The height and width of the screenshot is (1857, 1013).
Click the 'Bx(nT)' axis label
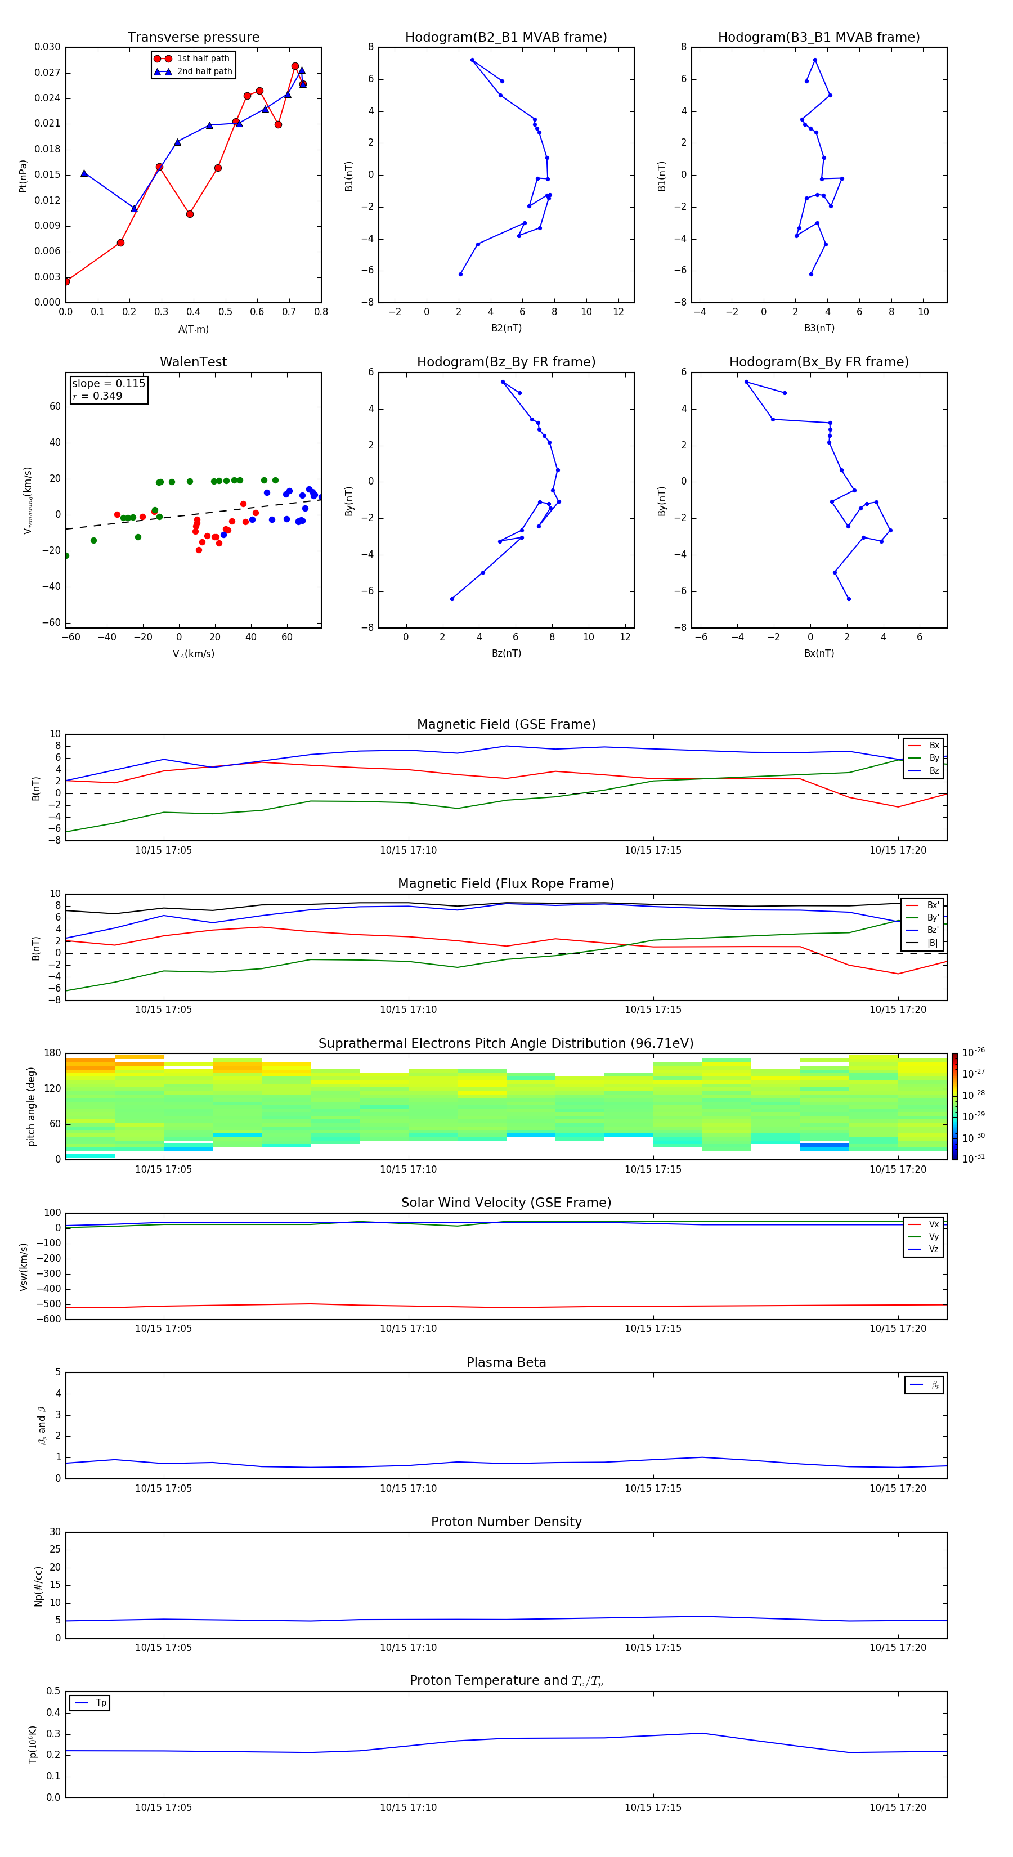819,653
